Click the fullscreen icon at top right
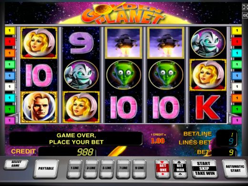 (x=245, y=7)
